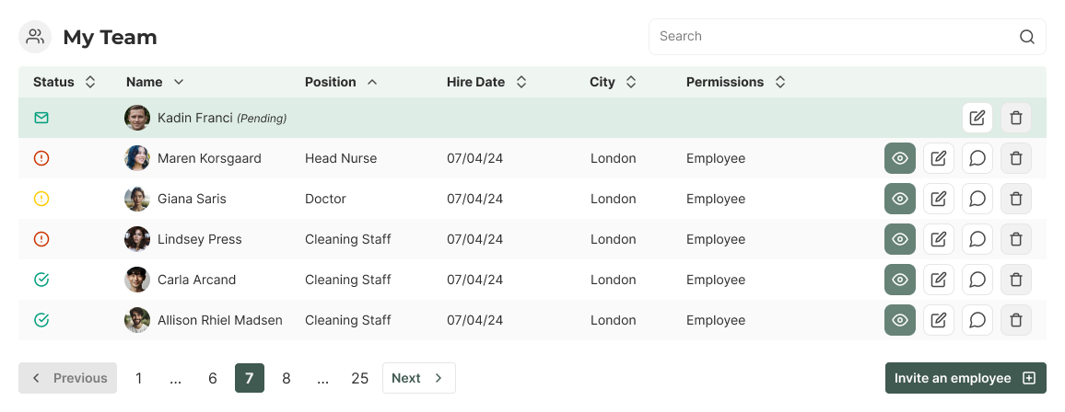Click the Invite an employee button
Viewport: 1065px width, 412px height.
(x=965, y=378)
